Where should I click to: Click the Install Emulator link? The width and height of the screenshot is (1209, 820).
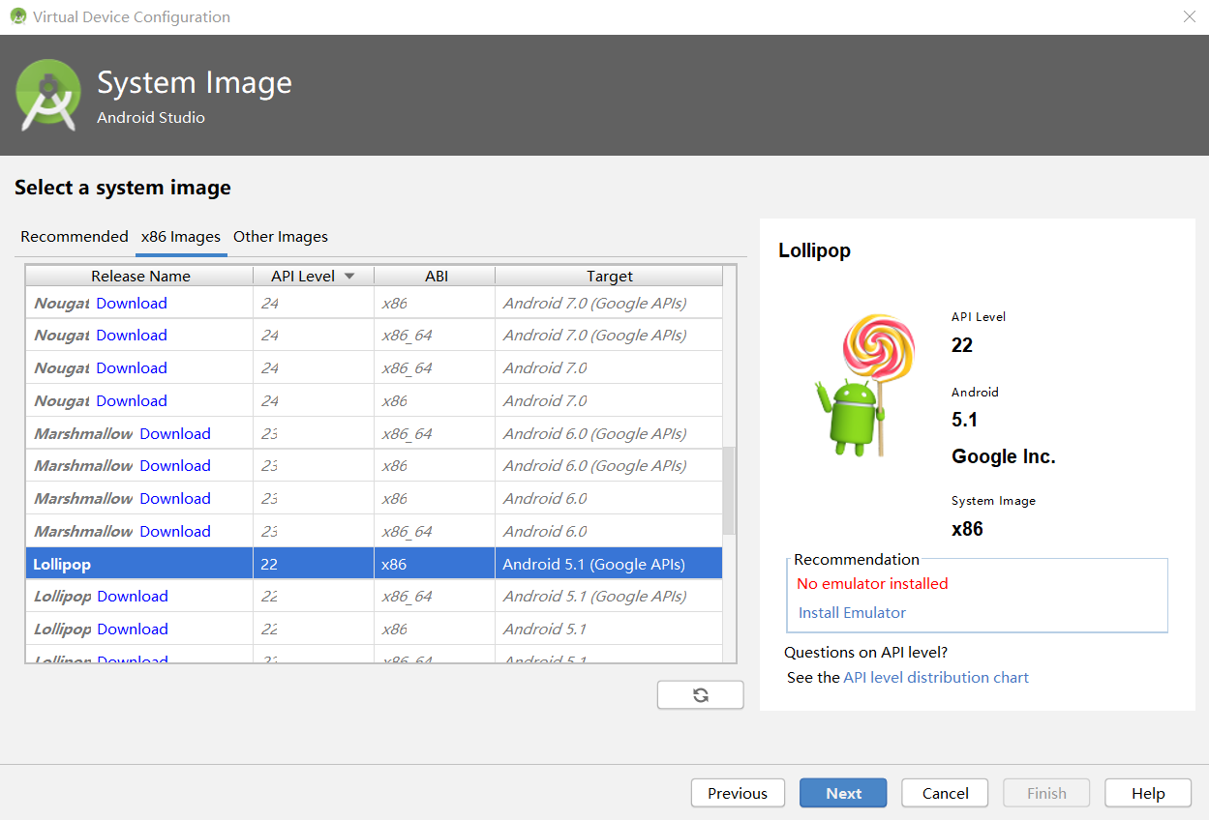click(x=852, y=612)
